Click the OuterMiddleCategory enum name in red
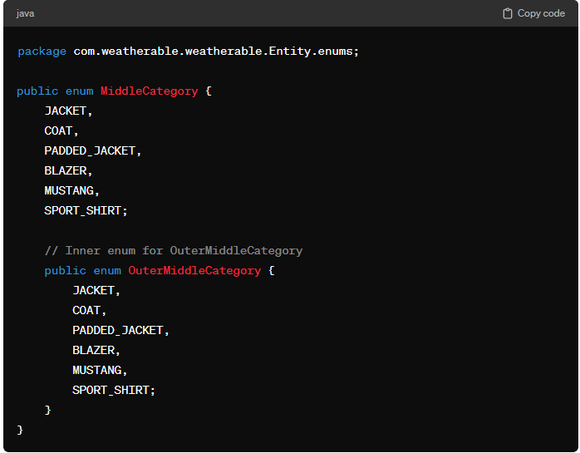580x453 pixels. [194, 270]
